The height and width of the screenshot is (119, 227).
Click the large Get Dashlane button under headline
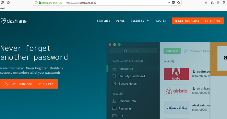pyautogui.click(x=29, y=84)
